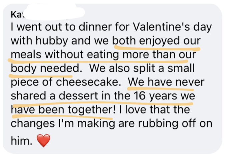This screenshot has height=155, width=226.
Task: Click the word "without" in third line
Action: point(64,55)
